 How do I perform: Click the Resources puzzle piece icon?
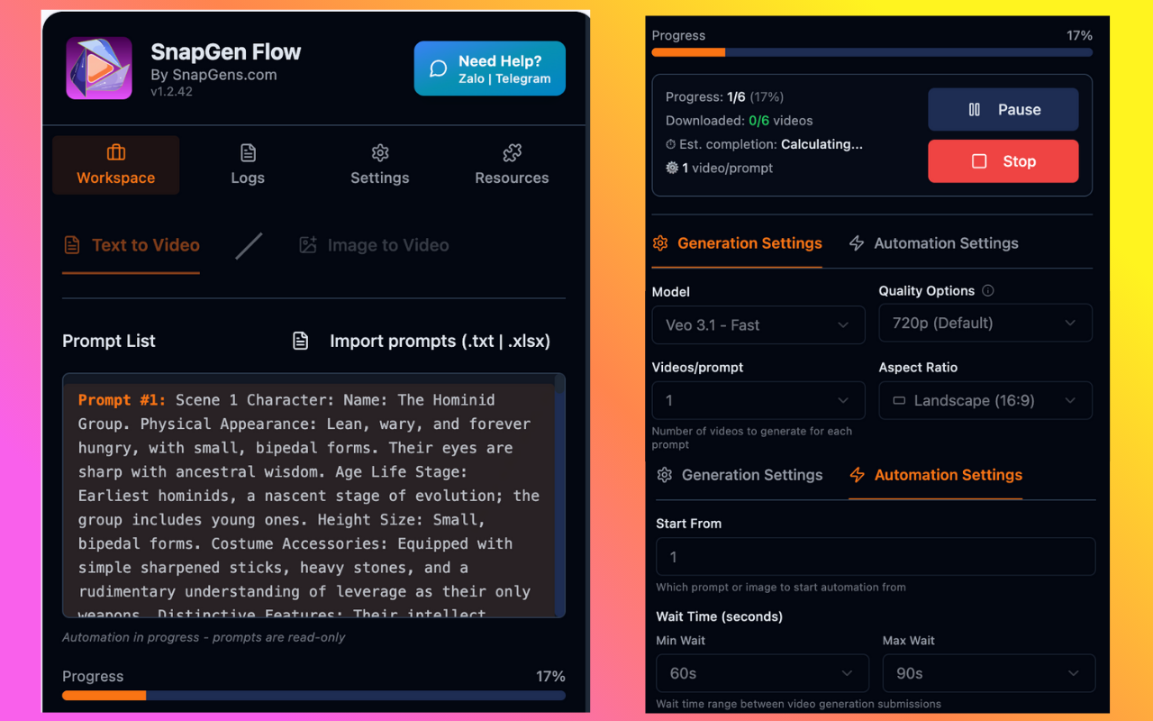(x=512, y=152)
